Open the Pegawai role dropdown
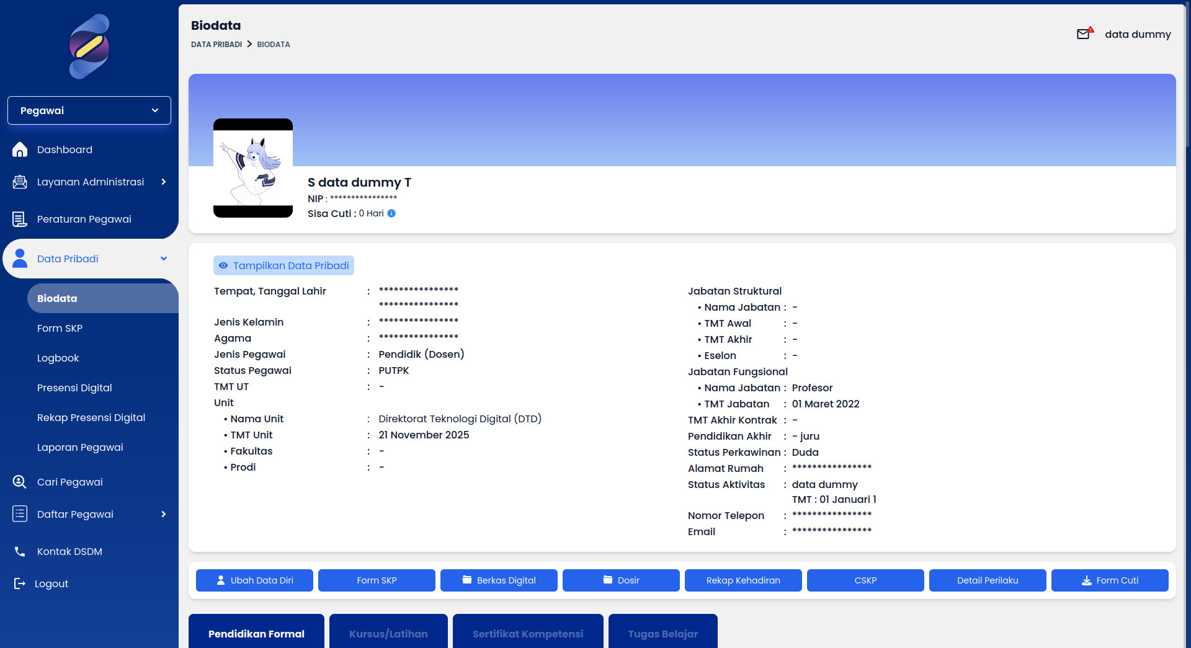 pos(89,110)
